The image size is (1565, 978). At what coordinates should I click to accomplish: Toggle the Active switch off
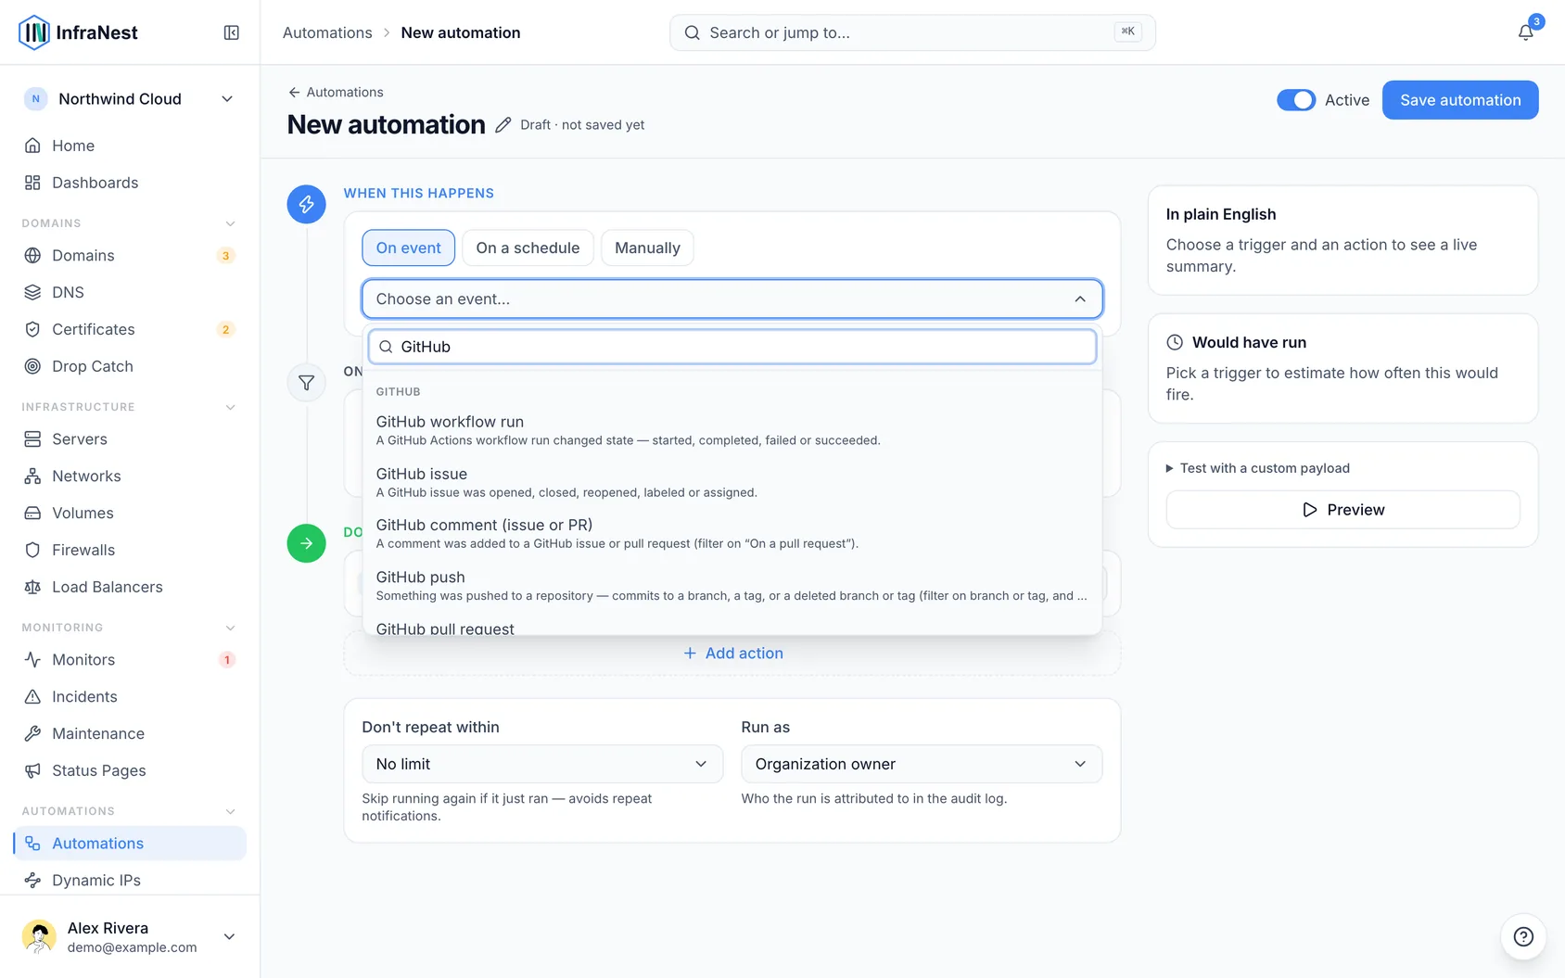[x=1296, y=100]
